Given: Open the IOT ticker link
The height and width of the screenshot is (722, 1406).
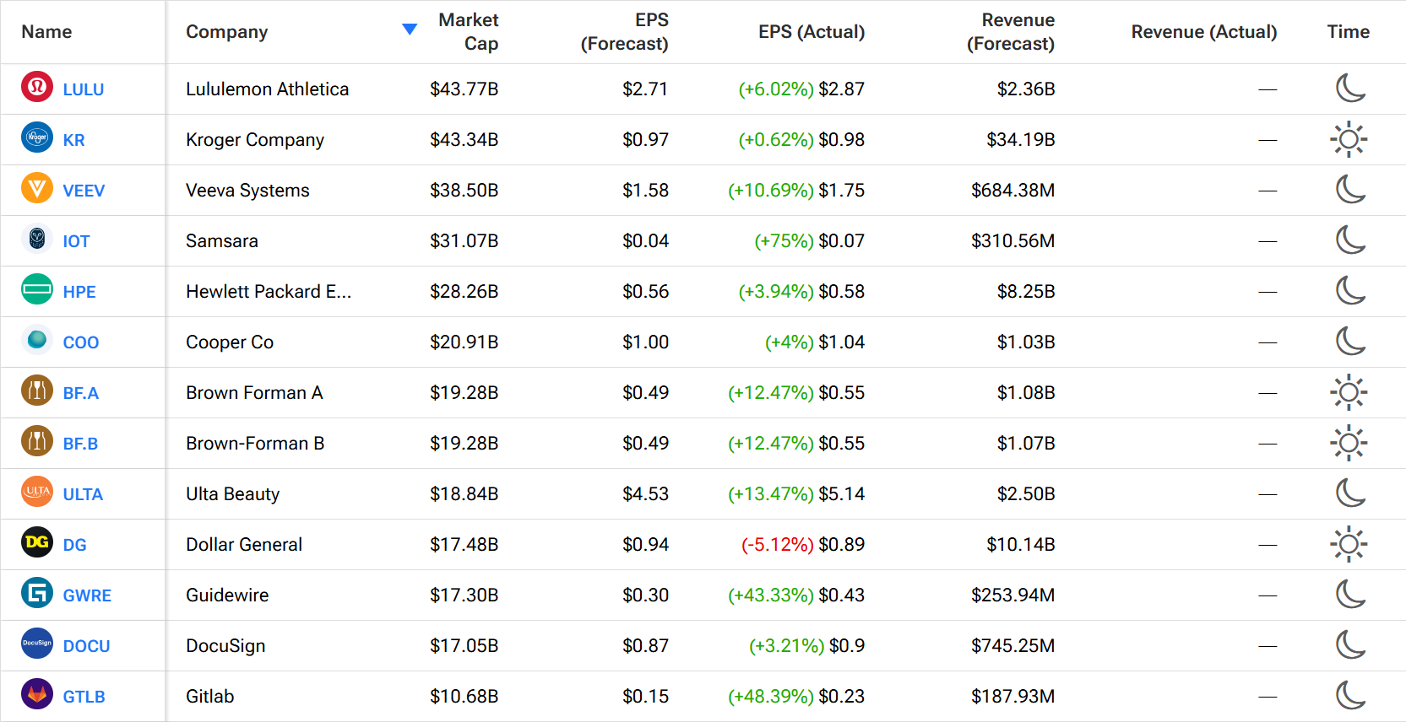Looking at the screenshot, I should coord(76,241).
